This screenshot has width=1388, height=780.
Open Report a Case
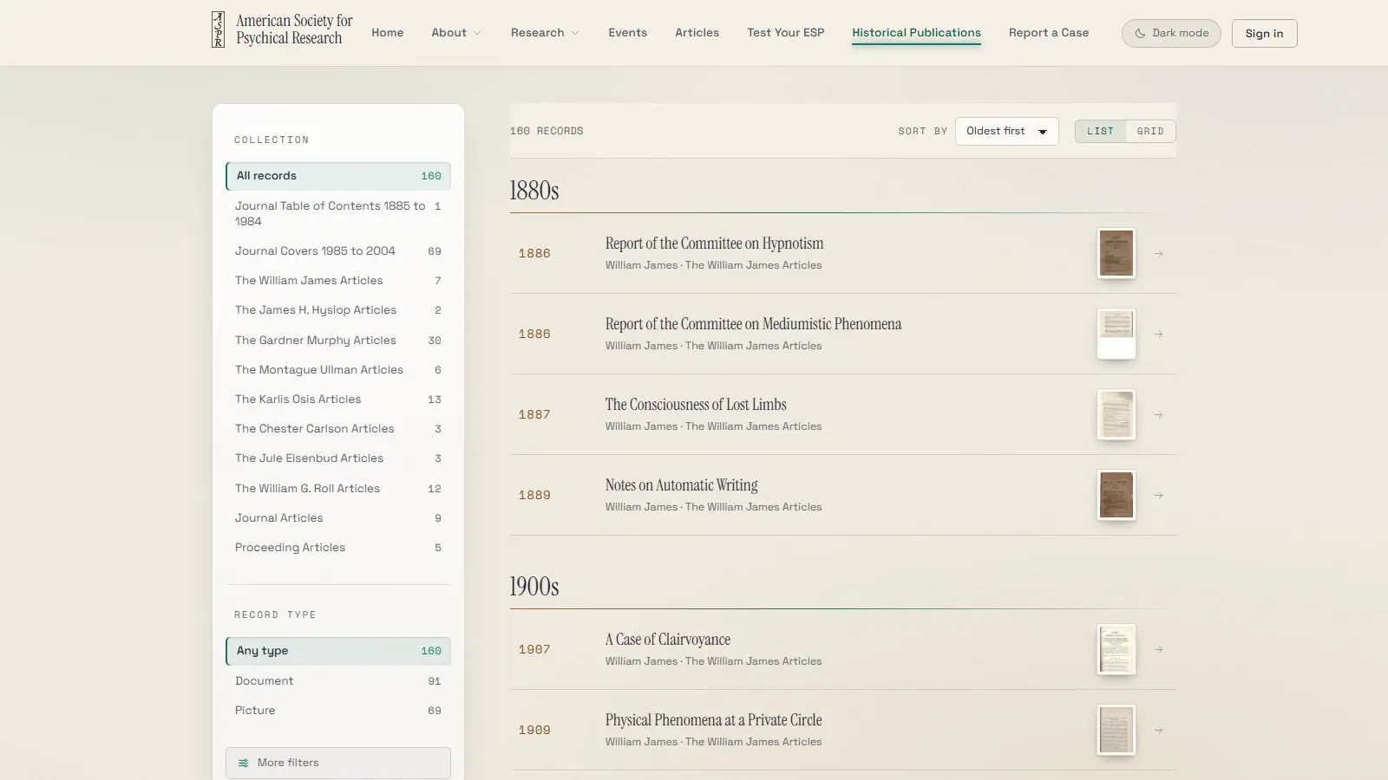1048,33
